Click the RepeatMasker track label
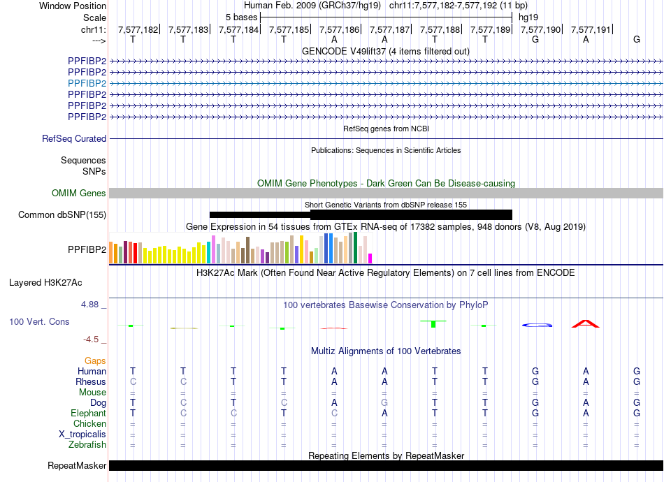This screenshot has height=482, width=664. click(x=77, y=465)
